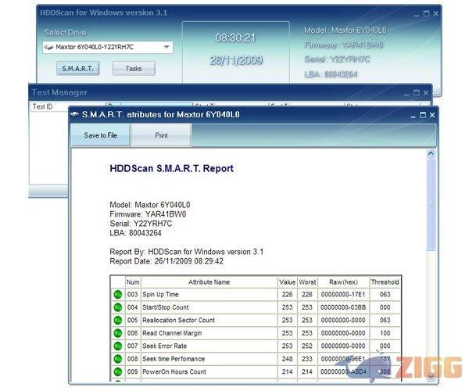The image size is (469, 391).
Task: Close the HDDScan main window
Action: click(x=436, y=13)
